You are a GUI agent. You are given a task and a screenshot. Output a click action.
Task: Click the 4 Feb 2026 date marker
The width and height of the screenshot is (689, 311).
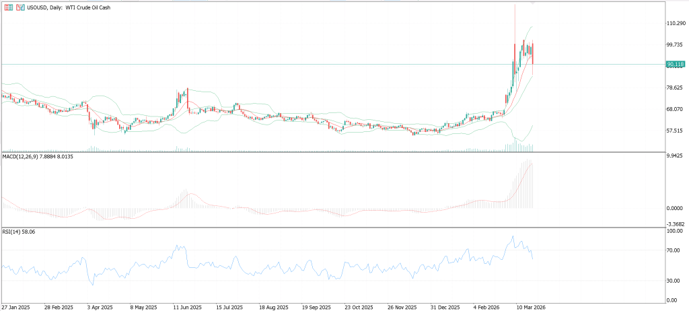click(x=490, y=306)
